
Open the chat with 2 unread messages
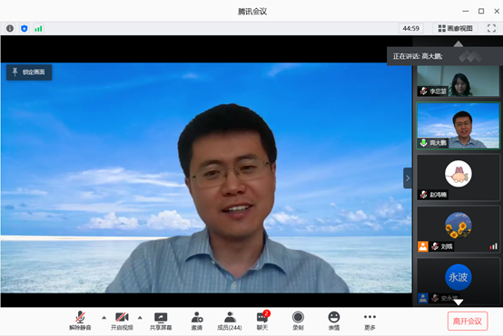click(x=262, y=321)
